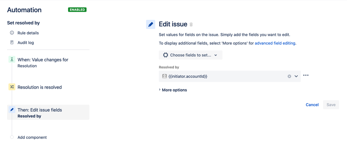Viewport: 347px width, 145px height.
Task: Click the Audit log document icon
Action: [12, 42]
